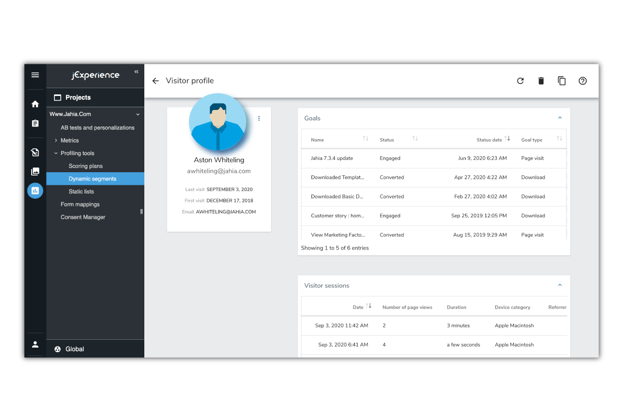
Task: Open the page composer icon
Action: (35, 153)
